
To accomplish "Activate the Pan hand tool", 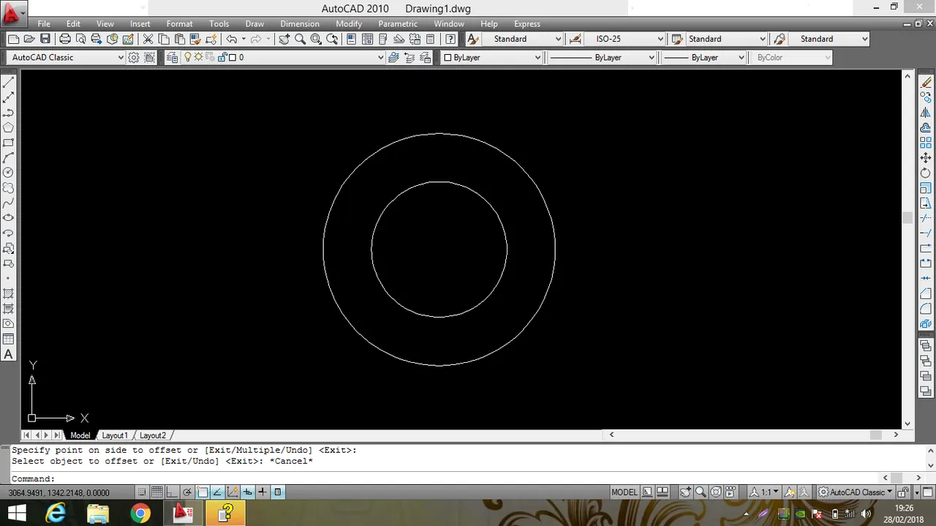I will click(284, 39).
